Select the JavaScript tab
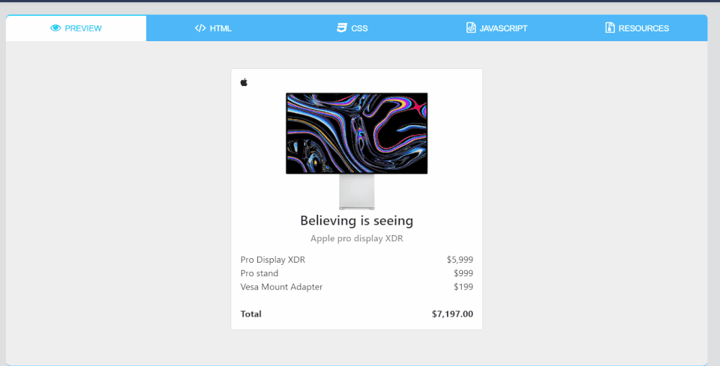The image size is (720, 366). pos(503,28)
